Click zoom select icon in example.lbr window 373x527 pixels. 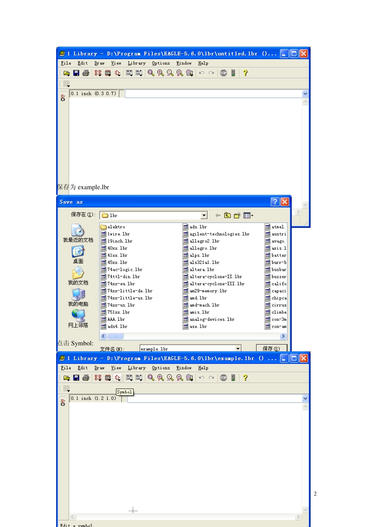click(189, 378)
